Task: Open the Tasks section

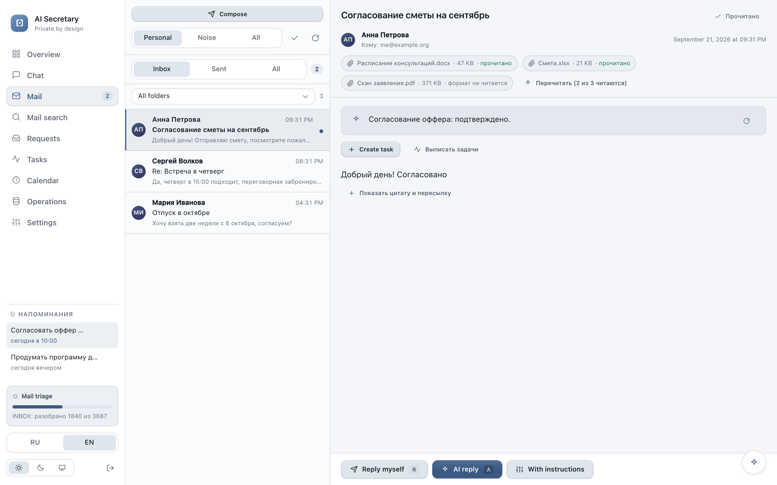Action: pos(62,160)
